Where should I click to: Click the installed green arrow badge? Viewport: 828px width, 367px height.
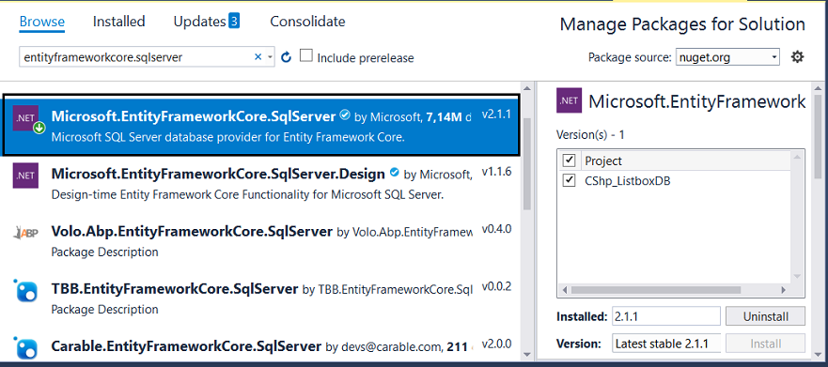pyautogui.click(x=39, y=129)
